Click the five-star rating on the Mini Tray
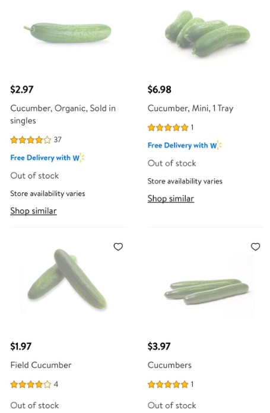This screenshot has height=413, width=270. click(x=171, y=128)
